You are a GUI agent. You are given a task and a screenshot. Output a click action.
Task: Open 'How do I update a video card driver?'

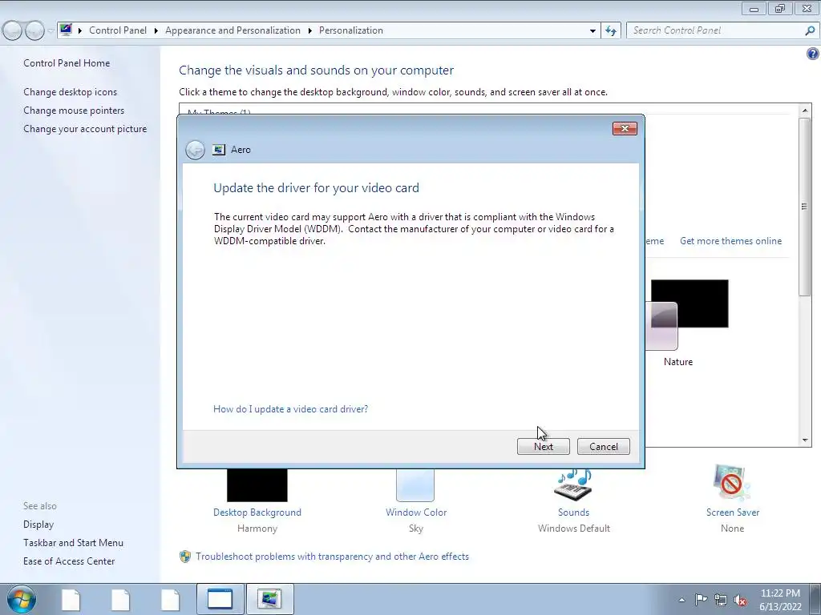tap(290, 409)
